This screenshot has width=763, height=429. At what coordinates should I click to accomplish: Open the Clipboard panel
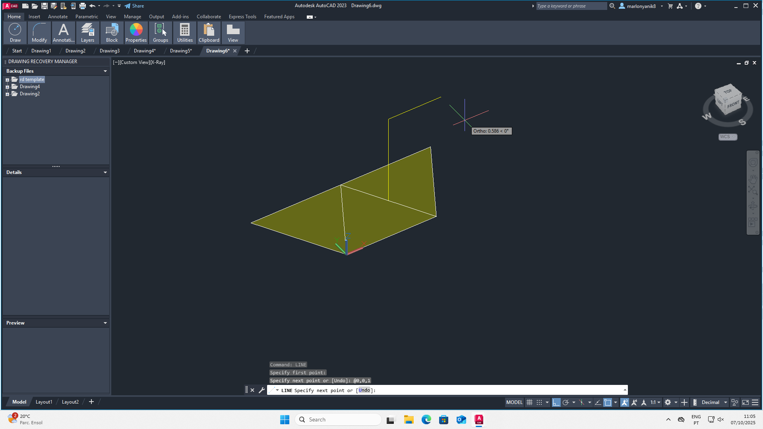209,33
